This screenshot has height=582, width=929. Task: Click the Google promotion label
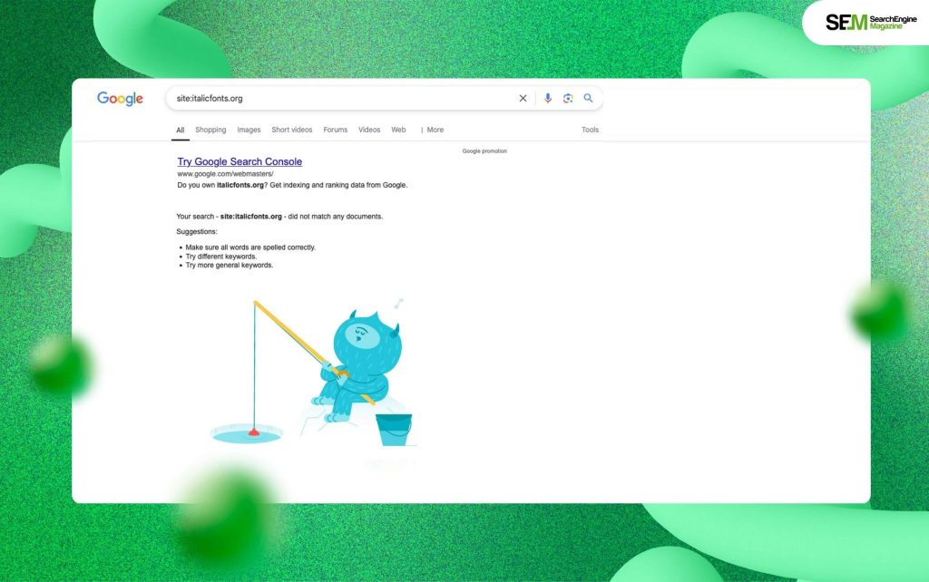click(x=484, y=151)
